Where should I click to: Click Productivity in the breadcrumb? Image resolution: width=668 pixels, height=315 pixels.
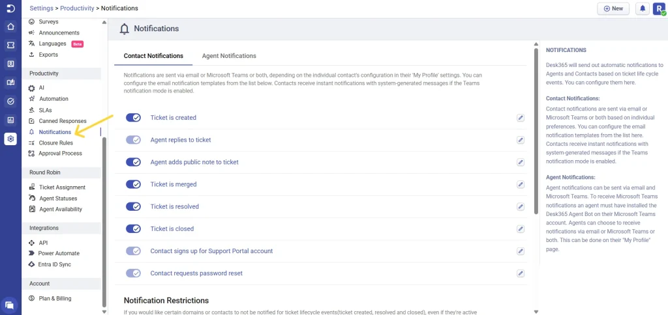tap(77, 8)
